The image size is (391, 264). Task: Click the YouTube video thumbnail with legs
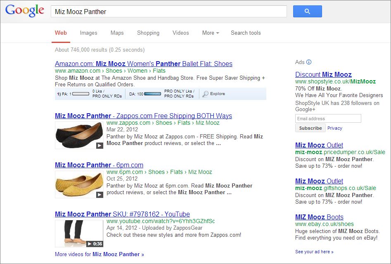(79, 233)
